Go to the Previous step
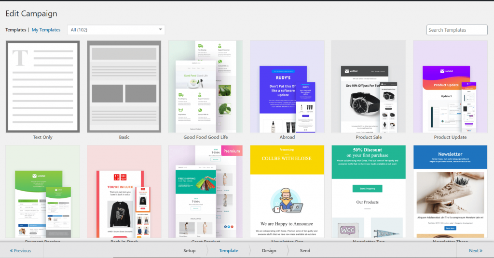The height and width of the screenshot is (258, 494). tap(20, 250)
